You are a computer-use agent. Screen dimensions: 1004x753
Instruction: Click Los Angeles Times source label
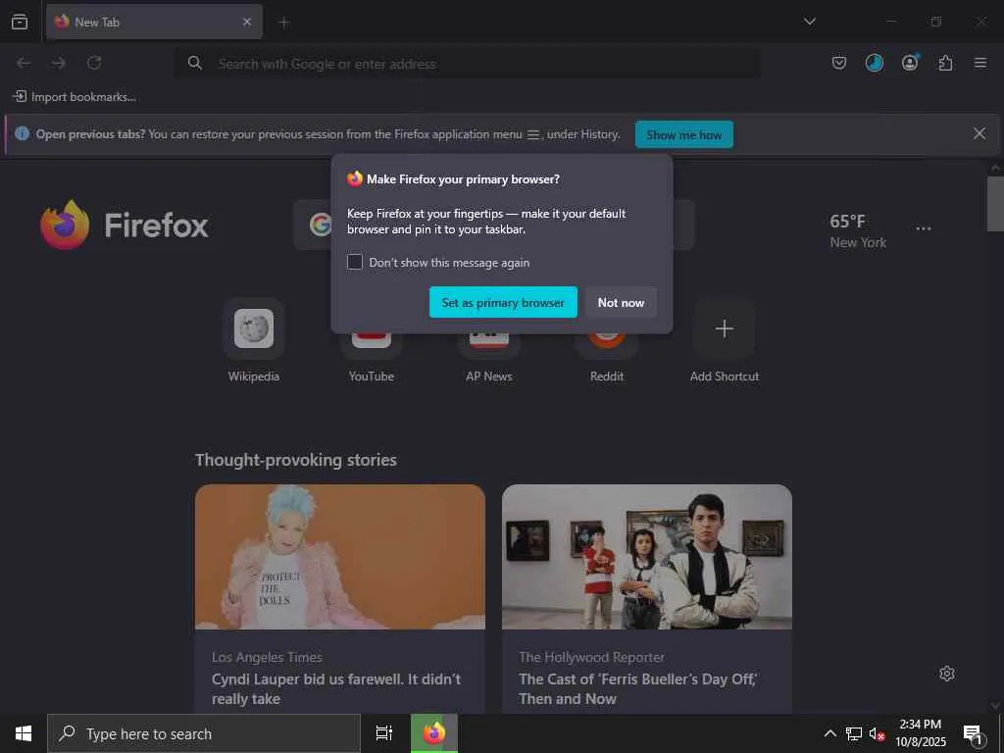267,658
